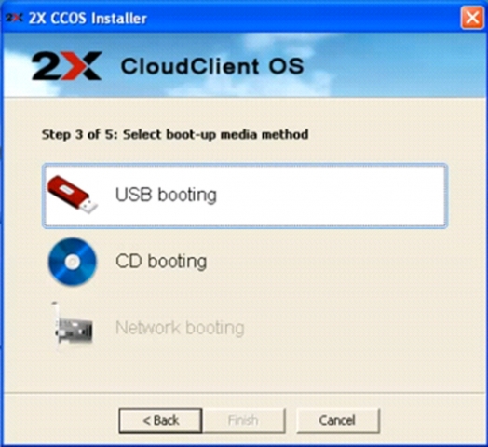
Task: Click the Step 3 of 5 heading
Action: point(175,134)
